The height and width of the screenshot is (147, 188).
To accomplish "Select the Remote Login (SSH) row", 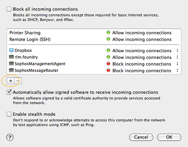I will (x=94, y=39).
